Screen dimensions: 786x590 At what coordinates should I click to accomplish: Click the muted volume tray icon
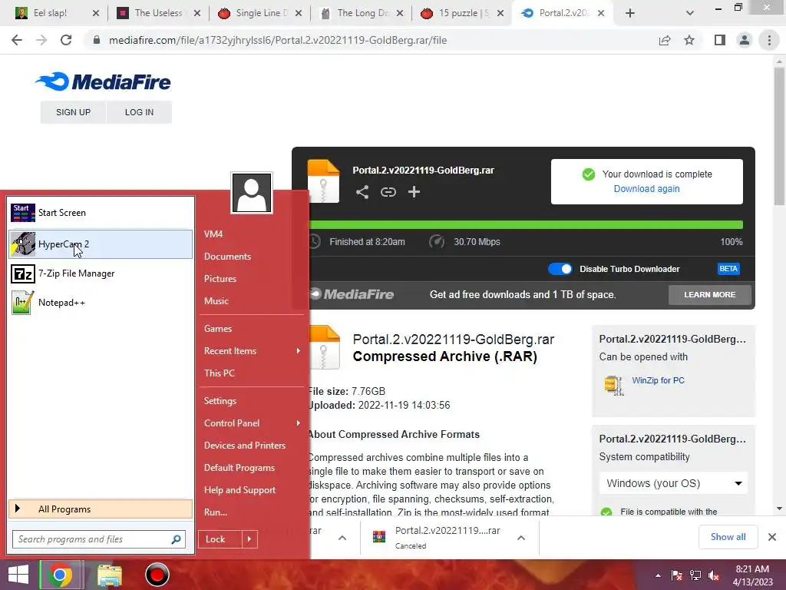click(x=714, y=575)
